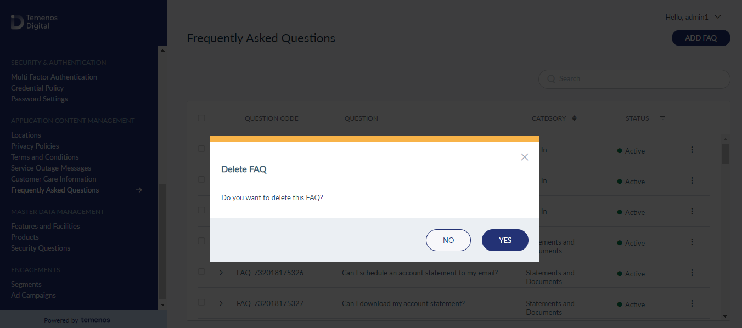
Task: Expand the FAQ_732018175326 row chevron
Action: click(x=221, y=272)
